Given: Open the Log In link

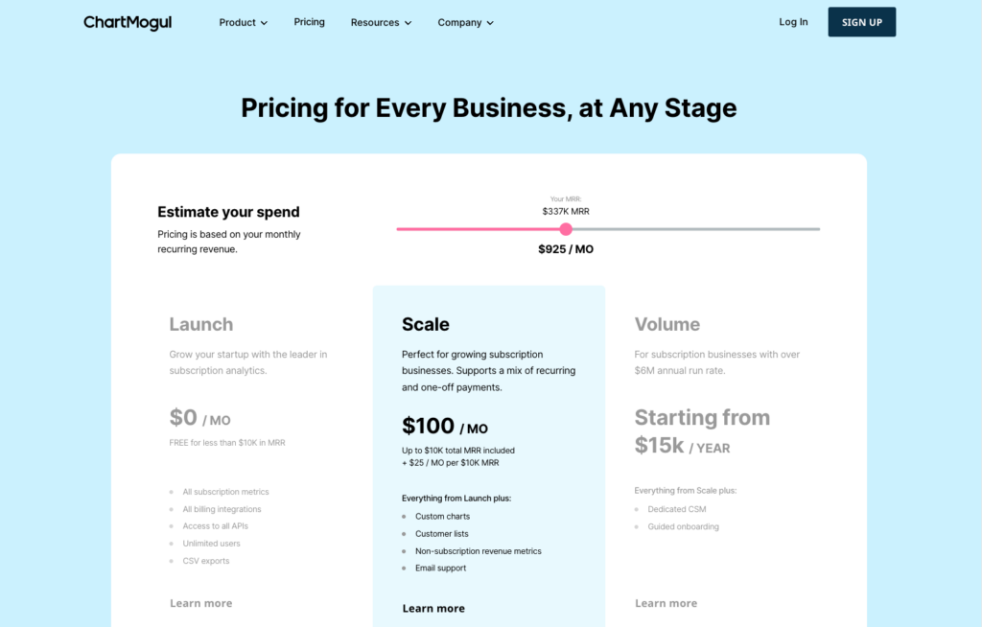Looking at the screenshot, I should (x=793, y=22).
